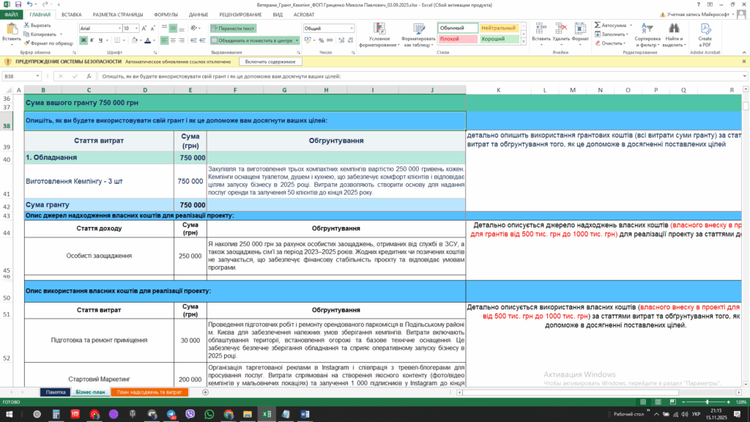Click the Autosum sigma icon
Screen dimensions: 750x422
click(x=597, y=24)
